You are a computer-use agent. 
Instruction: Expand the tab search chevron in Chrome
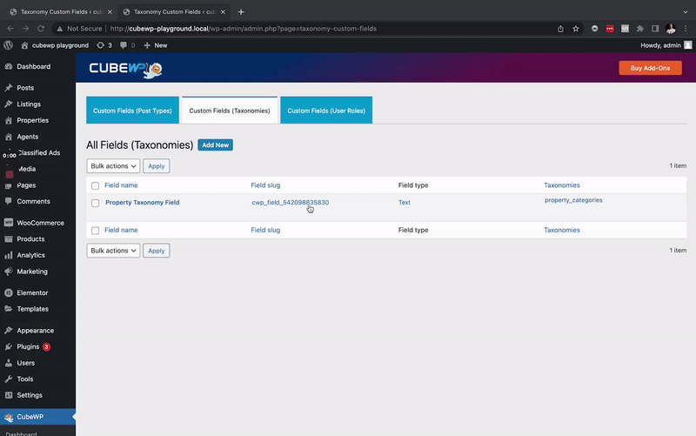[x=686, y=12]
